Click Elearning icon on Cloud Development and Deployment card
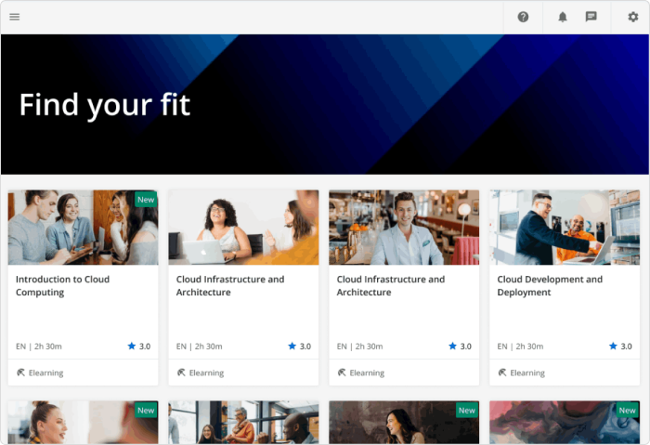Viewport: 650px width, 445px height. [502, 373]
